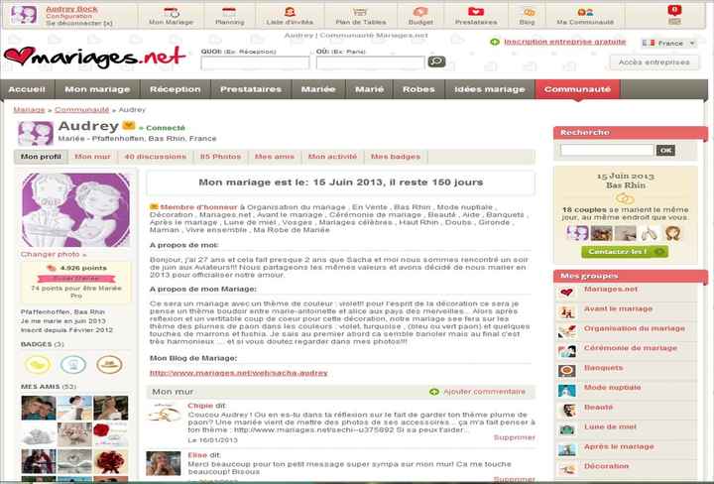The width and height of the screenshot is (714, 484).
Task: Open the 40 discussions tab
Action: click(156, 157)
